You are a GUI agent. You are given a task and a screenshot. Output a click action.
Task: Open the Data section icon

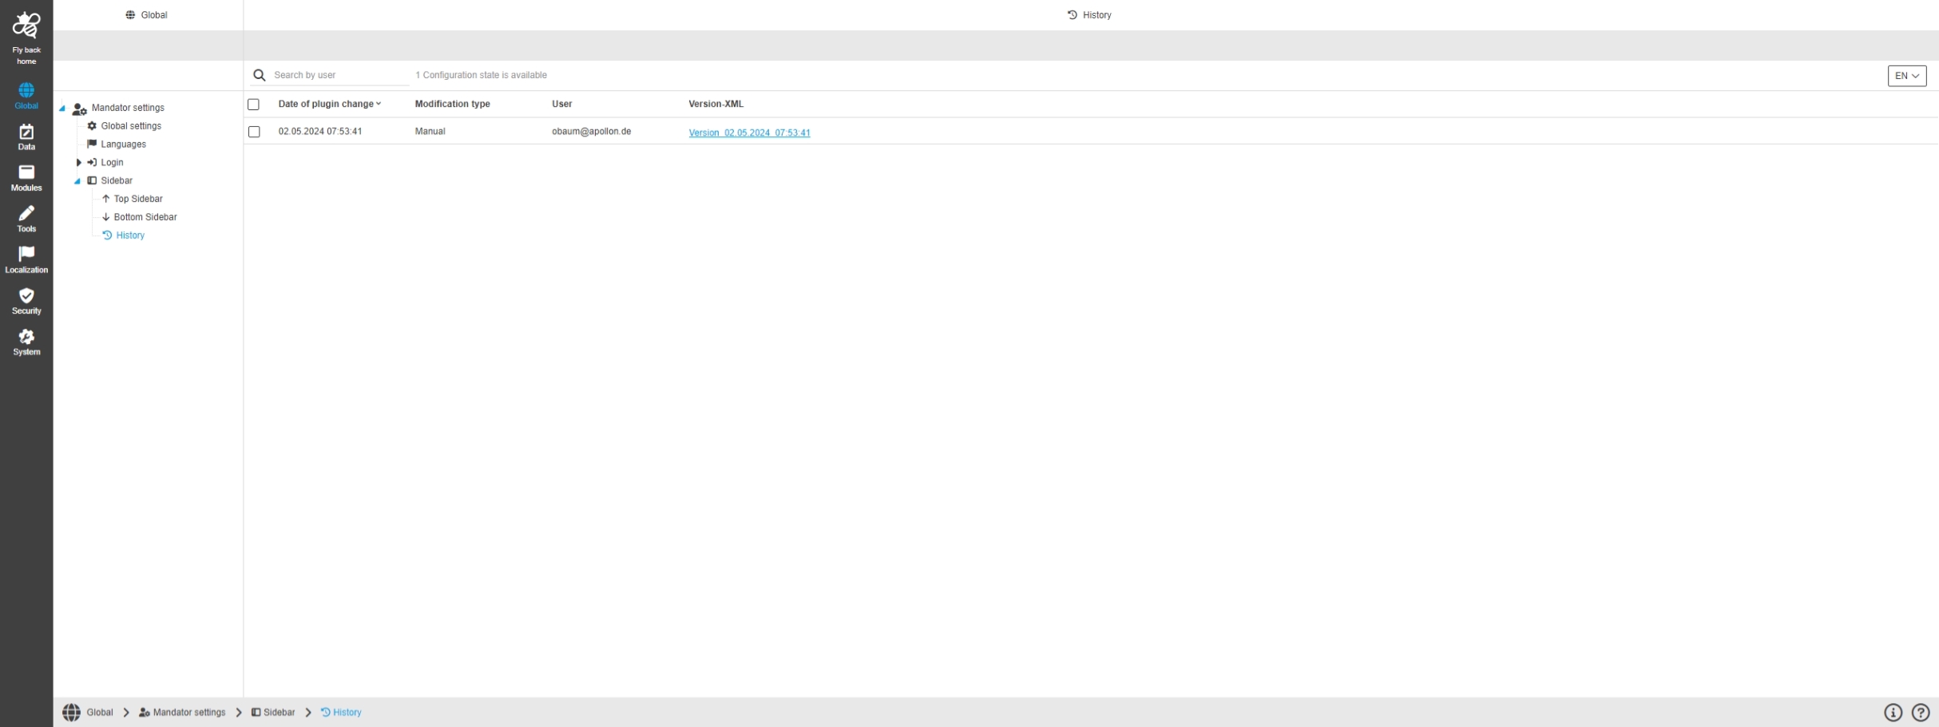point(26,132)
